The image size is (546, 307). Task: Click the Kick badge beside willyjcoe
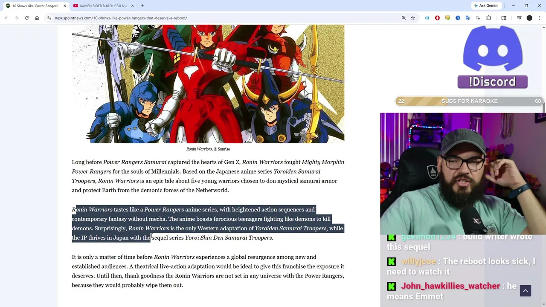point(392,261)
